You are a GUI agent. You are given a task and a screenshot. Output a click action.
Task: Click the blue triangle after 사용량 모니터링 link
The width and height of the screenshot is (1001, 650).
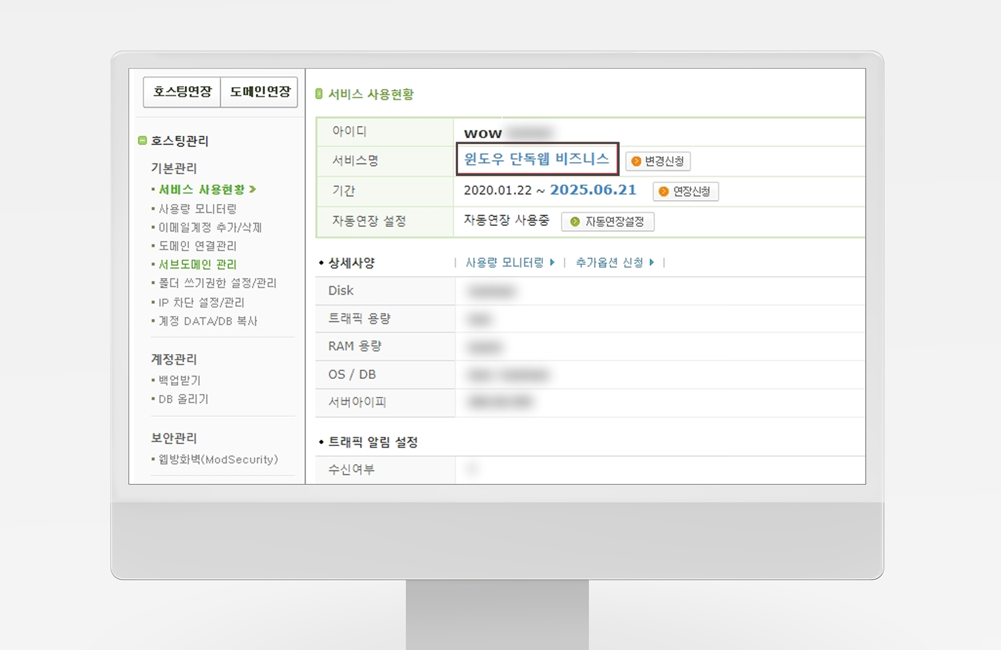click(x=552, y=262)
